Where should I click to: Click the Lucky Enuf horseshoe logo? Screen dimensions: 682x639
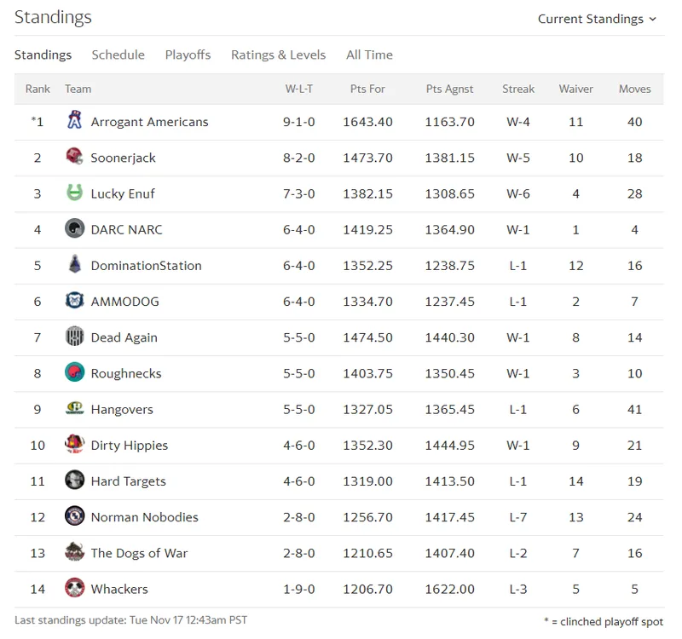click(74, 193)
